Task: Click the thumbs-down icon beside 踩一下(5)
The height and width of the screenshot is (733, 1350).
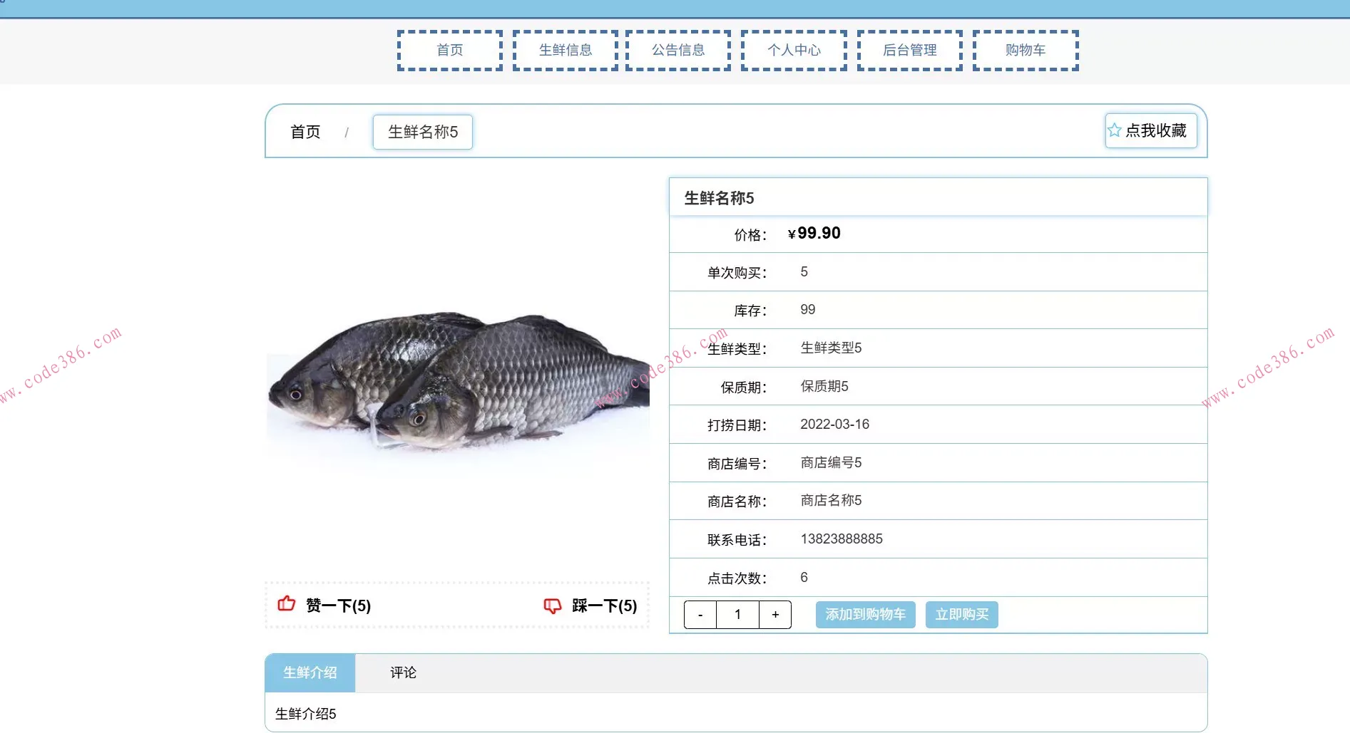Action: [x=552, y=605]
